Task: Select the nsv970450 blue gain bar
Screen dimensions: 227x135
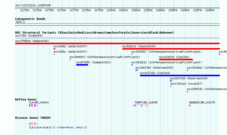Action: pyautogui.click(x=82, y=65)
